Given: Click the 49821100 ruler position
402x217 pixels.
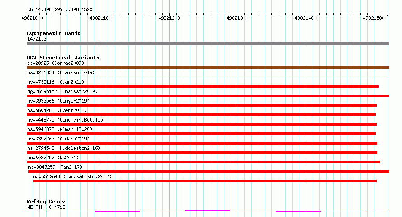Looking at the screenshot, I should 100,18.
